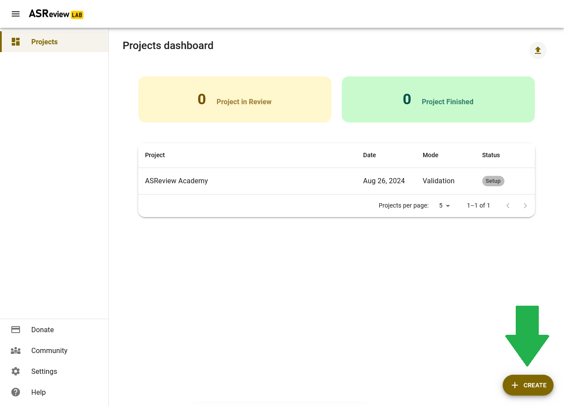Click the Project column header
The height and width of the screenshot is (406, 564).
point(155,155)
